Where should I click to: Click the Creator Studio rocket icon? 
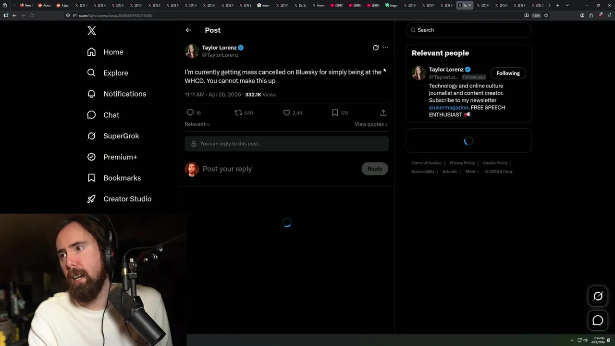click(x=91, y=199)
